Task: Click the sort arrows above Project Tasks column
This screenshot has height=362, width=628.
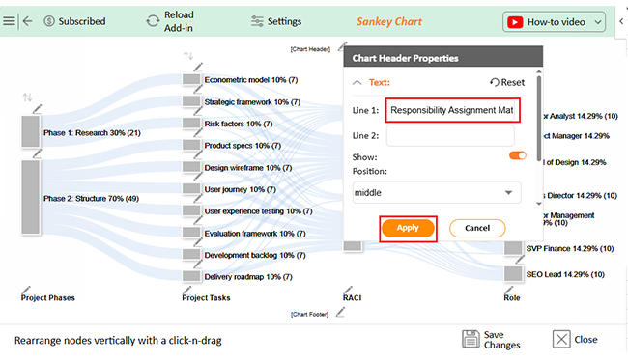Action: (188, 56)
